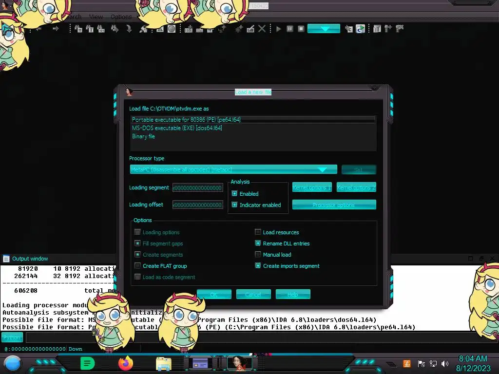Toggle the Create imports segment checkbox
This screenshot has height=374, width=499.
(x=258, y=265)
